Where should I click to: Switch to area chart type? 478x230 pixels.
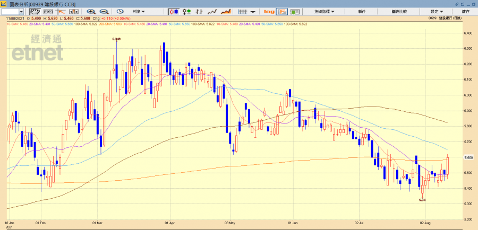[x=226, y=11]
